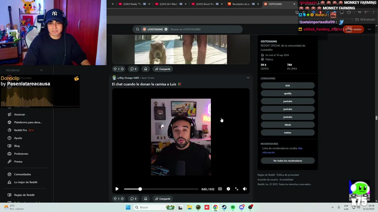
Task: Toggle closed captions on the video
Action: coord(220,189)
